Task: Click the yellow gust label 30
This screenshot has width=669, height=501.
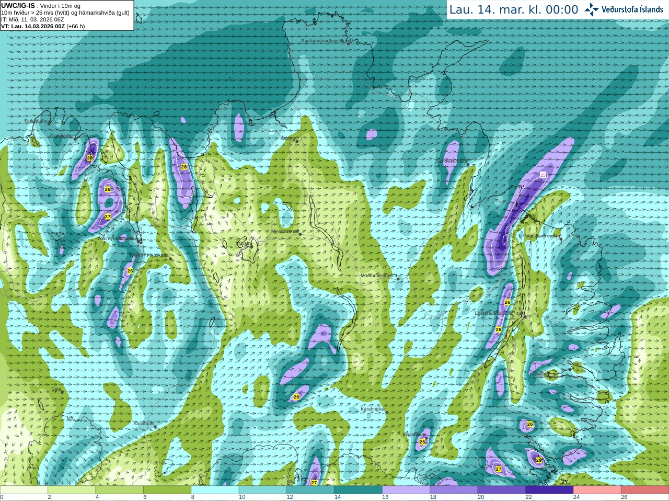Action: 90,157
